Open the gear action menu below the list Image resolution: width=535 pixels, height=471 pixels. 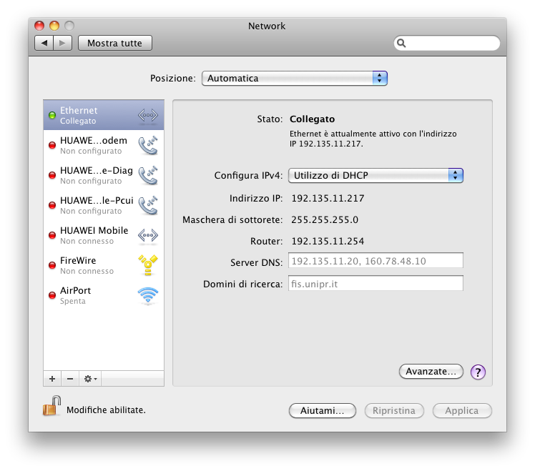point(90,379)
